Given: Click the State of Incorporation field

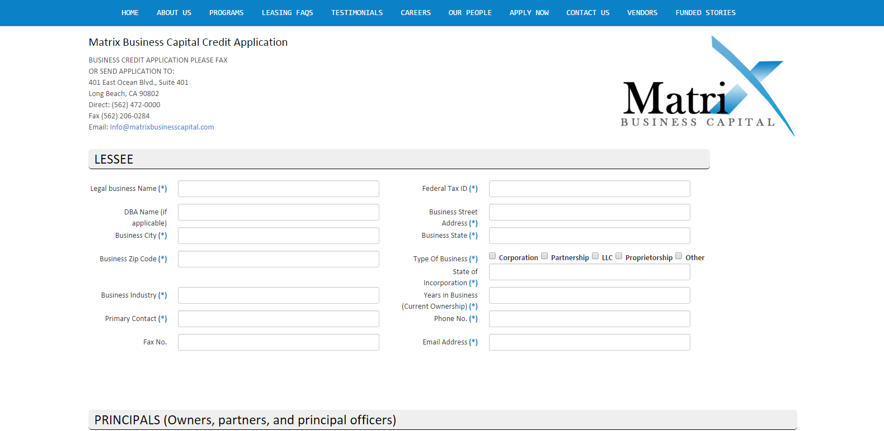Looking at the screenshot, I should (x=590, y=272).
